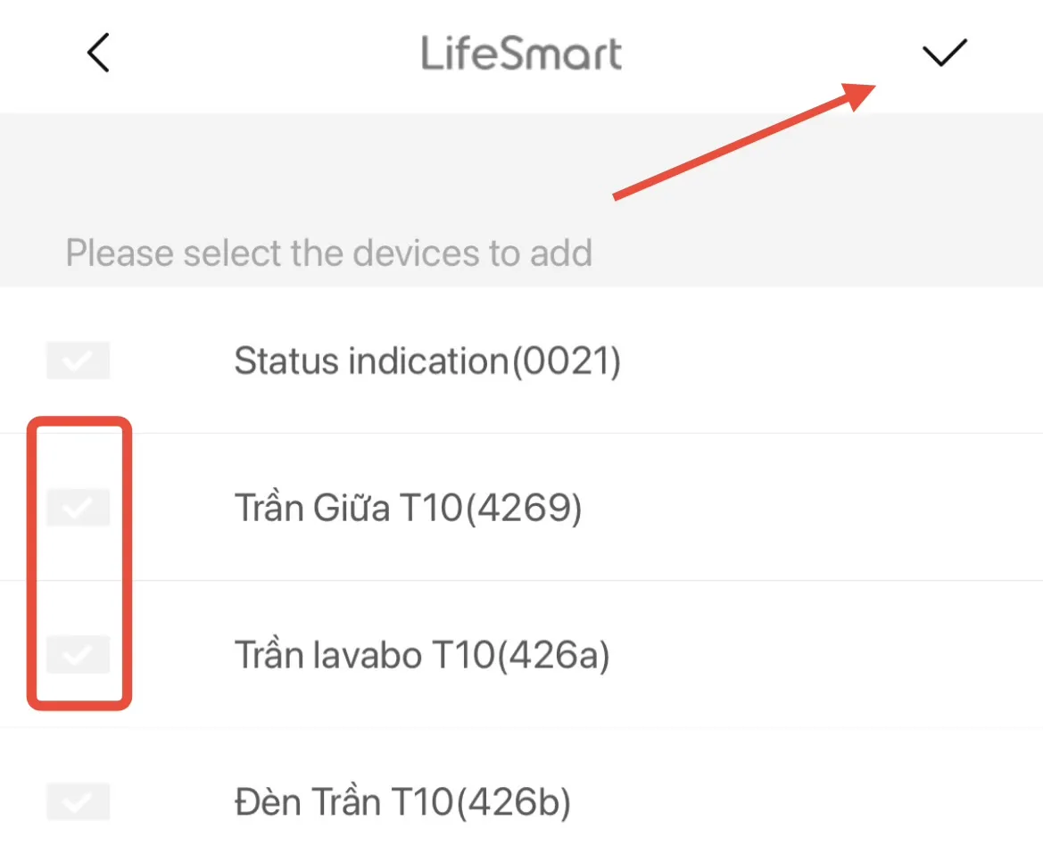The width and height of the screenshot is (1043, 862).
Task: Click the red highlight box's top border
Action: coord(80,422)
